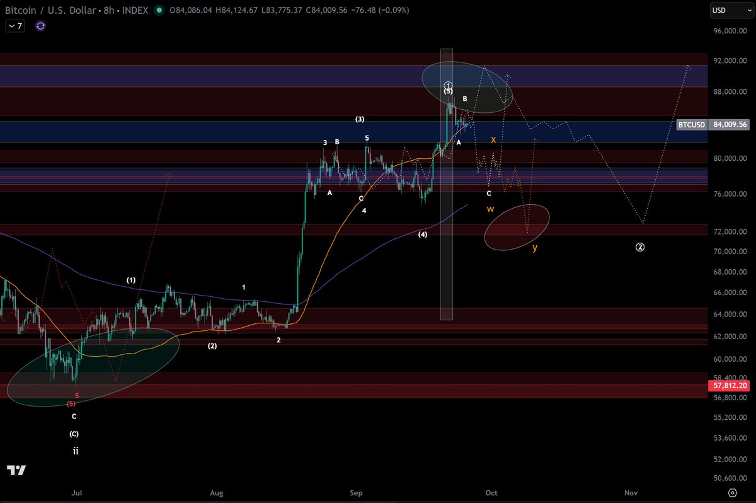This screenshot has width=756, height=503.
Task: Click the purple refresh-style indicator icon
Action: [x=41, y=26]
